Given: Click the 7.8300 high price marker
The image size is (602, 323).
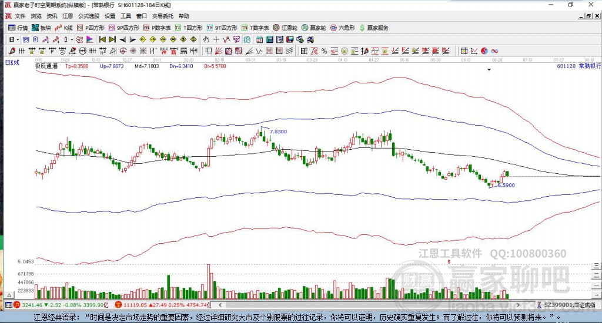Looking at the screenshot, I should coord(278,132).
